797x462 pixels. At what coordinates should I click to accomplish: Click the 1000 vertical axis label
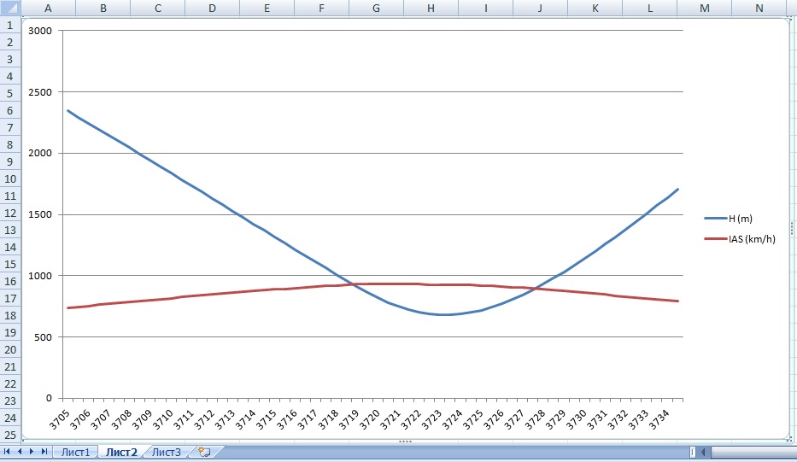tap(39, 276)
